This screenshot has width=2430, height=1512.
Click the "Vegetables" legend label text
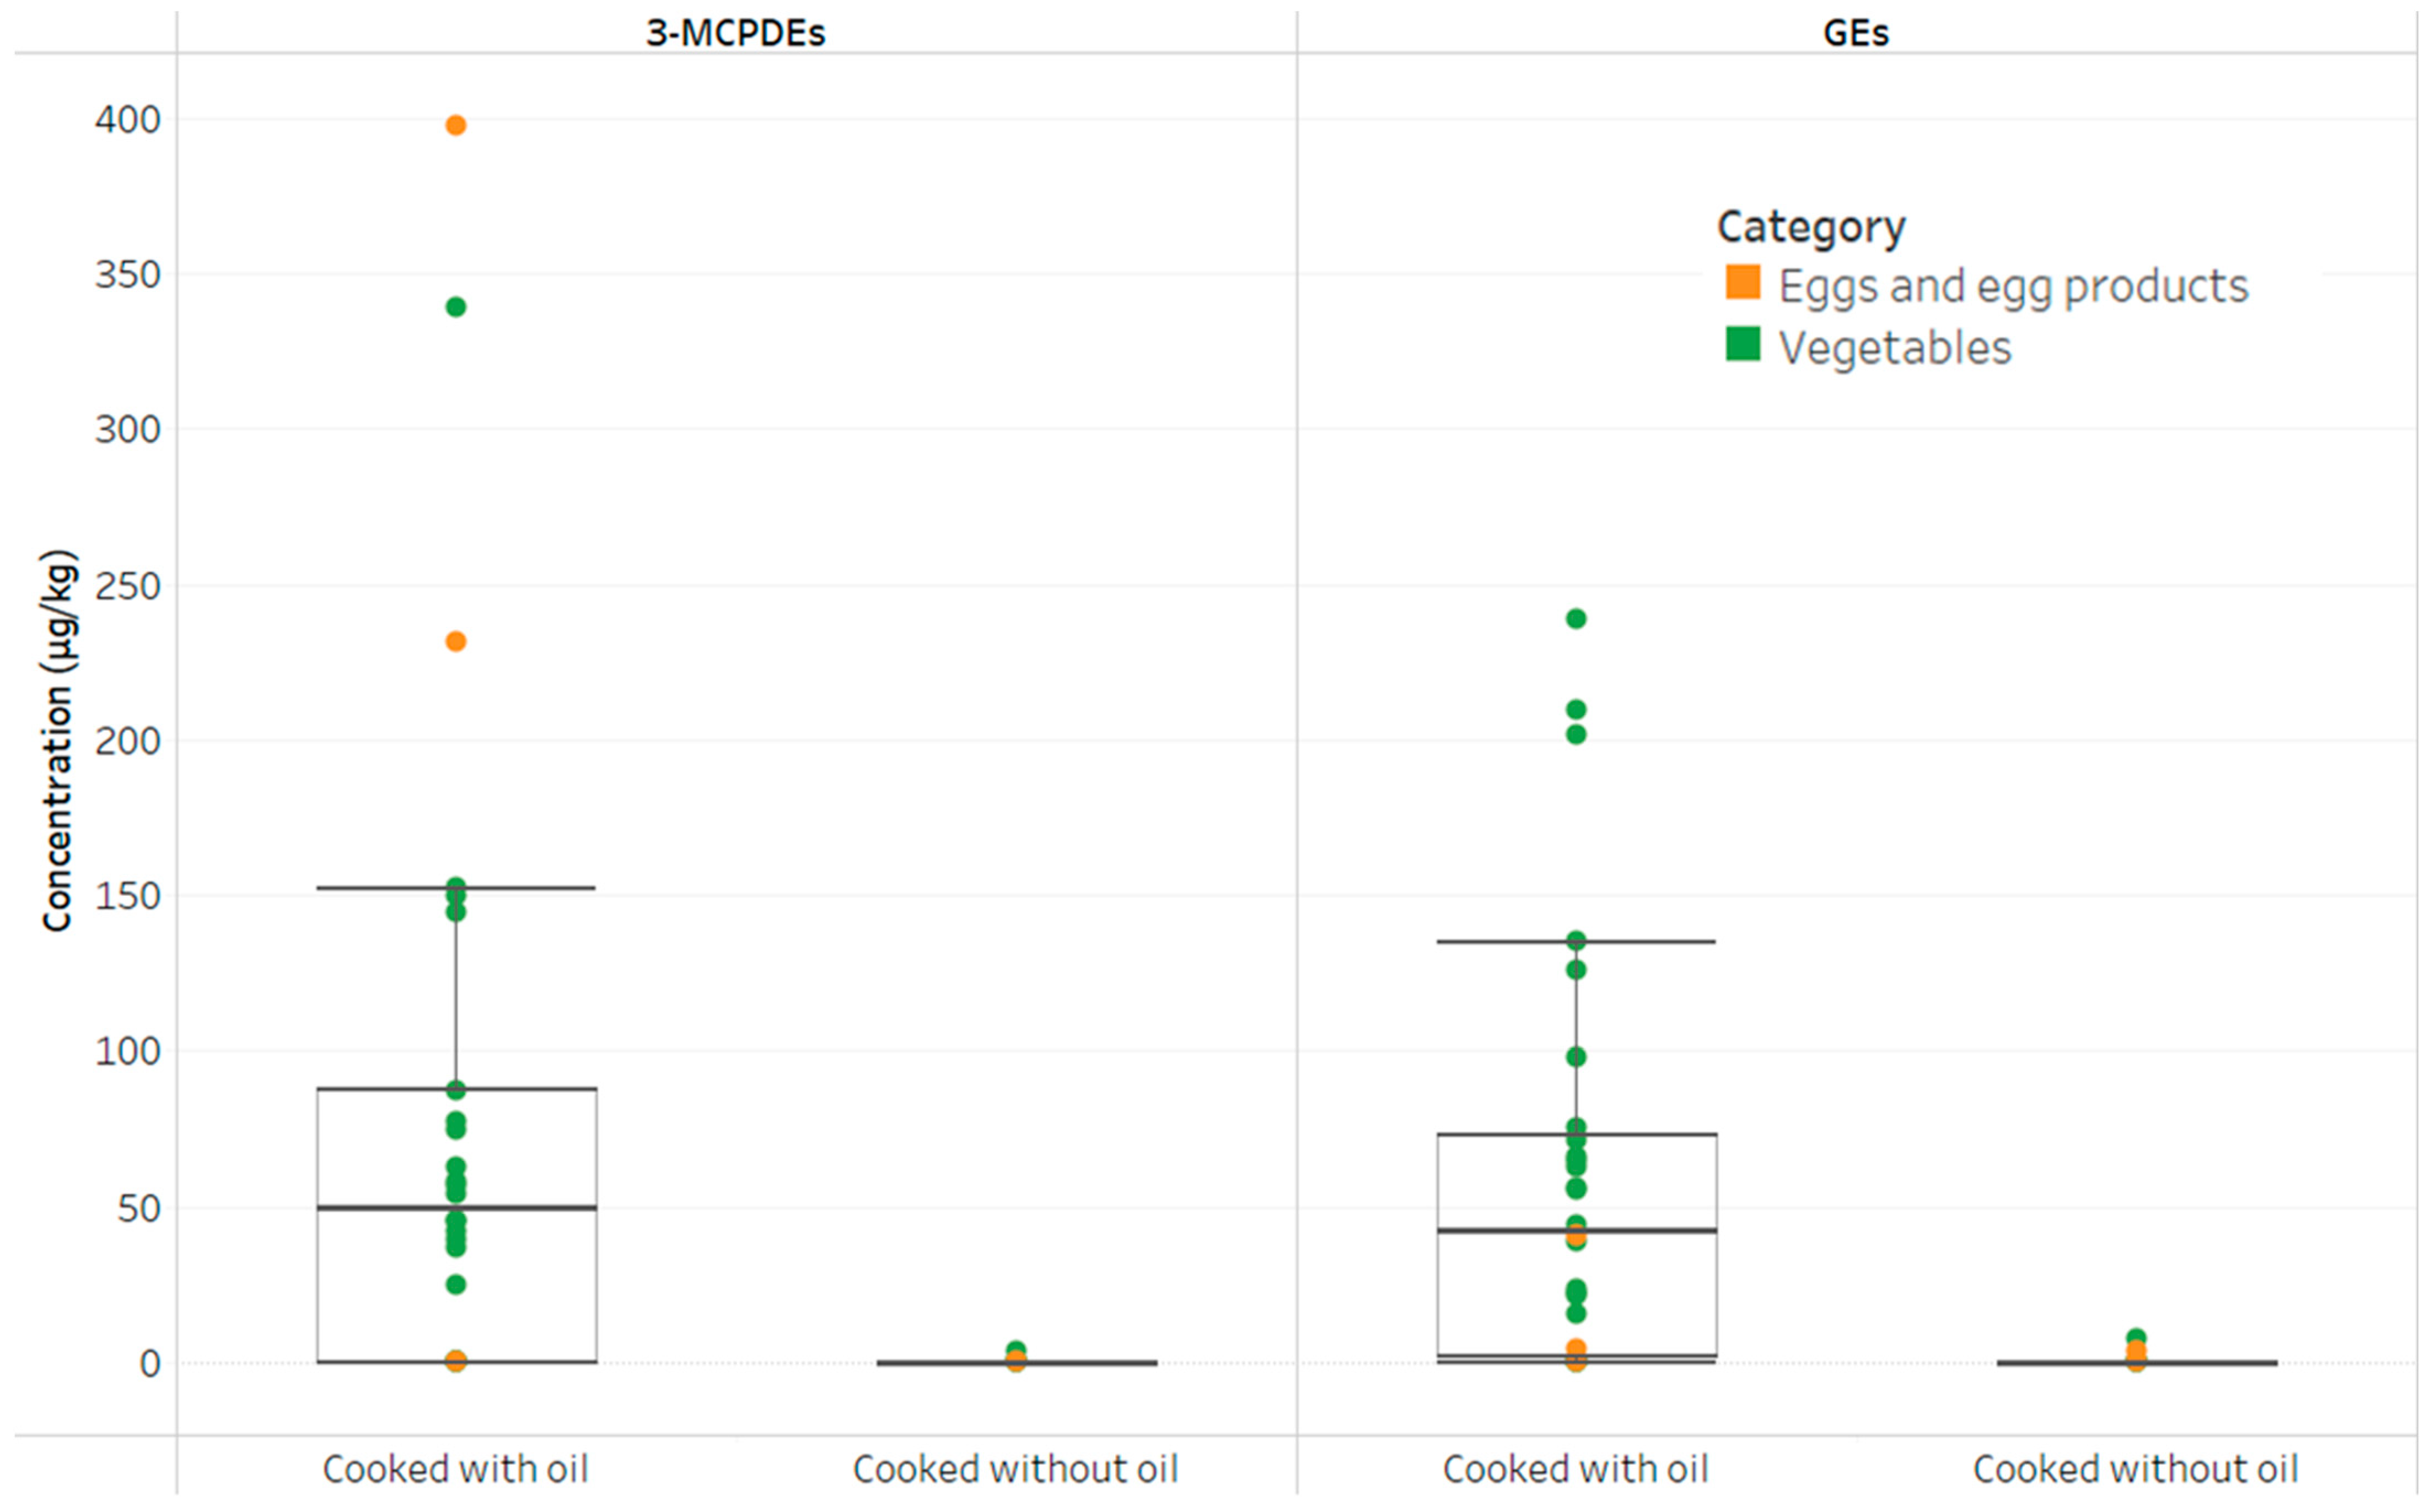point(1894,348)
